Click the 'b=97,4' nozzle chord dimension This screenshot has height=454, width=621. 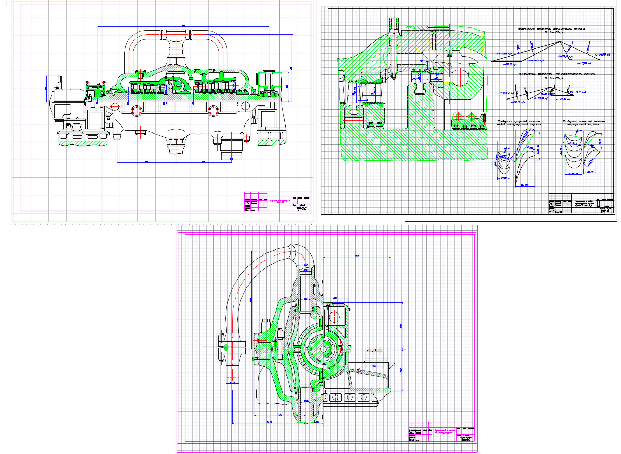pyautogui.click(x=574, y=144)
